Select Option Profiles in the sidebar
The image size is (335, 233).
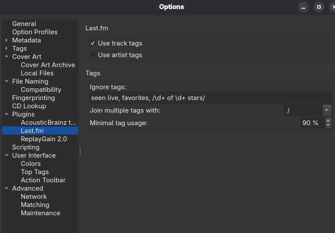click(x=35, y=32)
